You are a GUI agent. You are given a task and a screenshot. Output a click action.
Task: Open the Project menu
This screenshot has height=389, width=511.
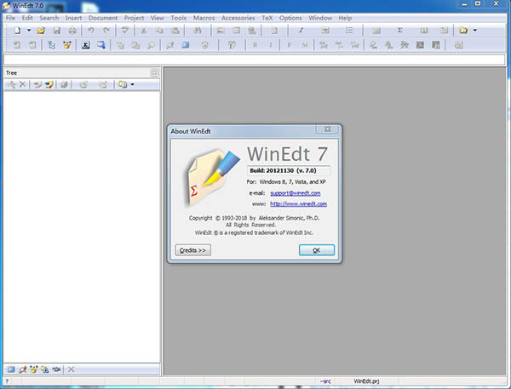(x=134, y=18)
